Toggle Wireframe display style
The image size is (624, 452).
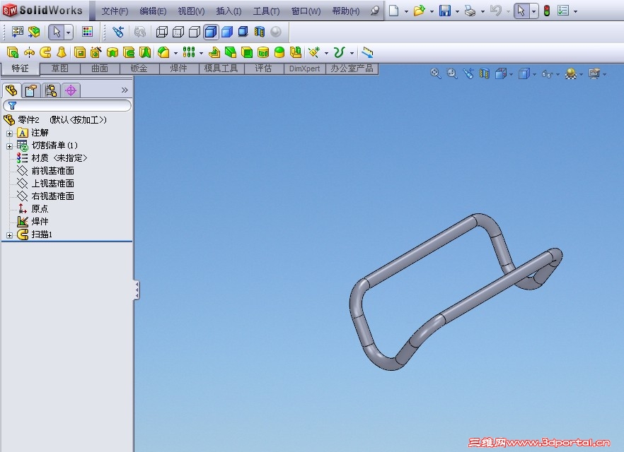pos(161,32)
